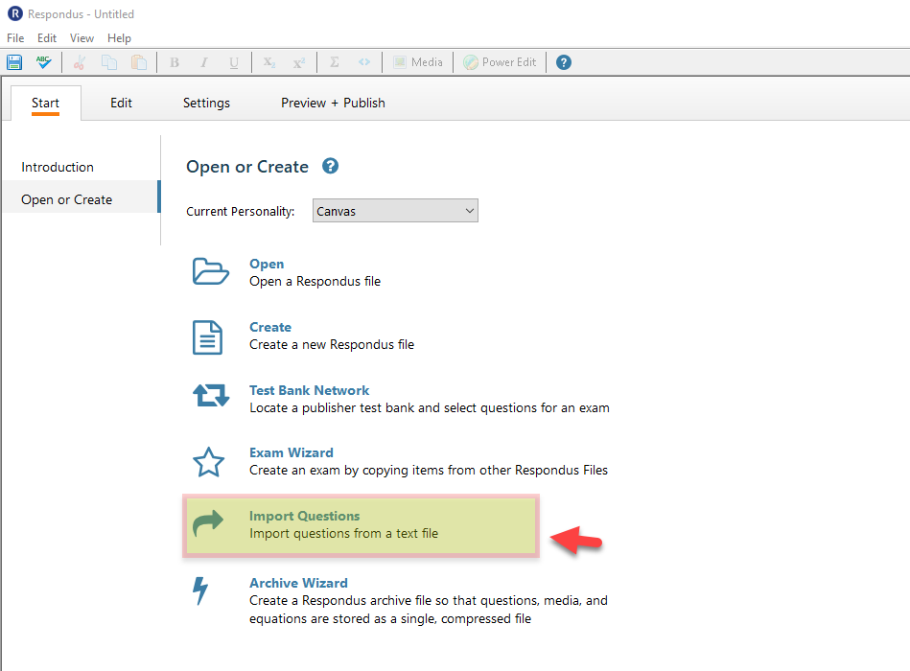Open the Help menu

(119, 37)
